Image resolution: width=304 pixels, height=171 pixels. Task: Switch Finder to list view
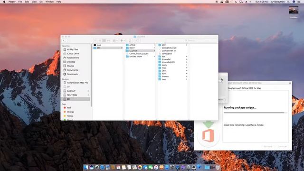pyautogui.click(x=100, y=40)
